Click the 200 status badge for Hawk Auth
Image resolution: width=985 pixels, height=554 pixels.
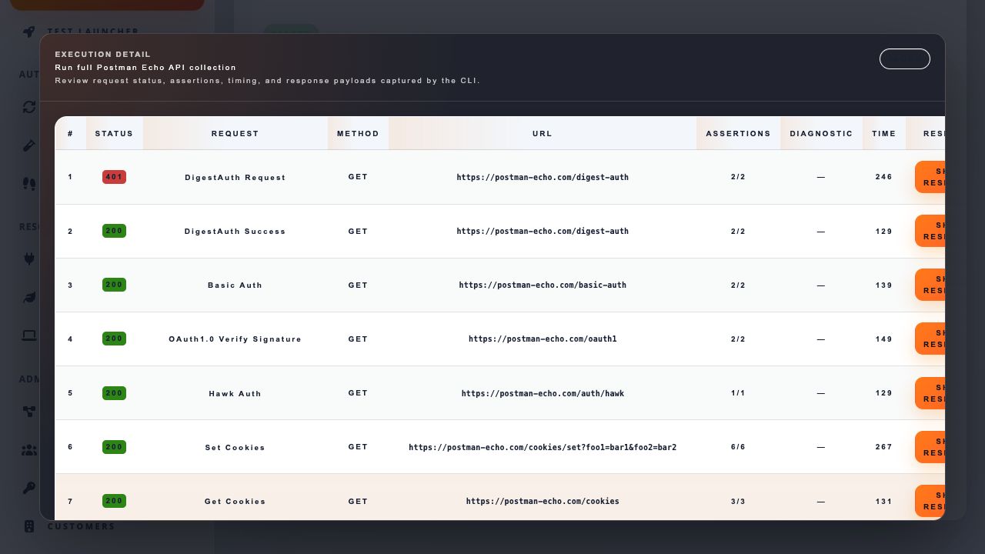pyautogui.click(x=114, y=393)
